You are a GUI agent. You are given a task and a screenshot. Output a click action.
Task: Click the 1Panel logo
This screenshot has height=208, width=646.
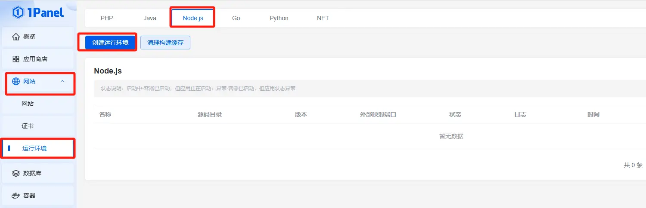38,12
